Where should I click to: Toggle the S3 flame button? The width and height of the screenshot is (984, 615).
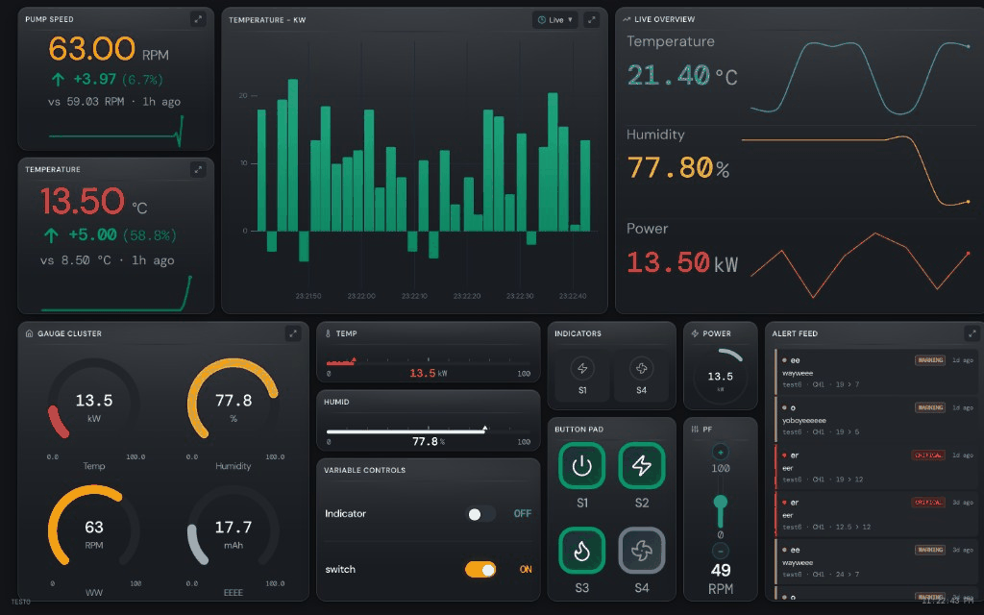pyautogui.click(x=581, y=551)
